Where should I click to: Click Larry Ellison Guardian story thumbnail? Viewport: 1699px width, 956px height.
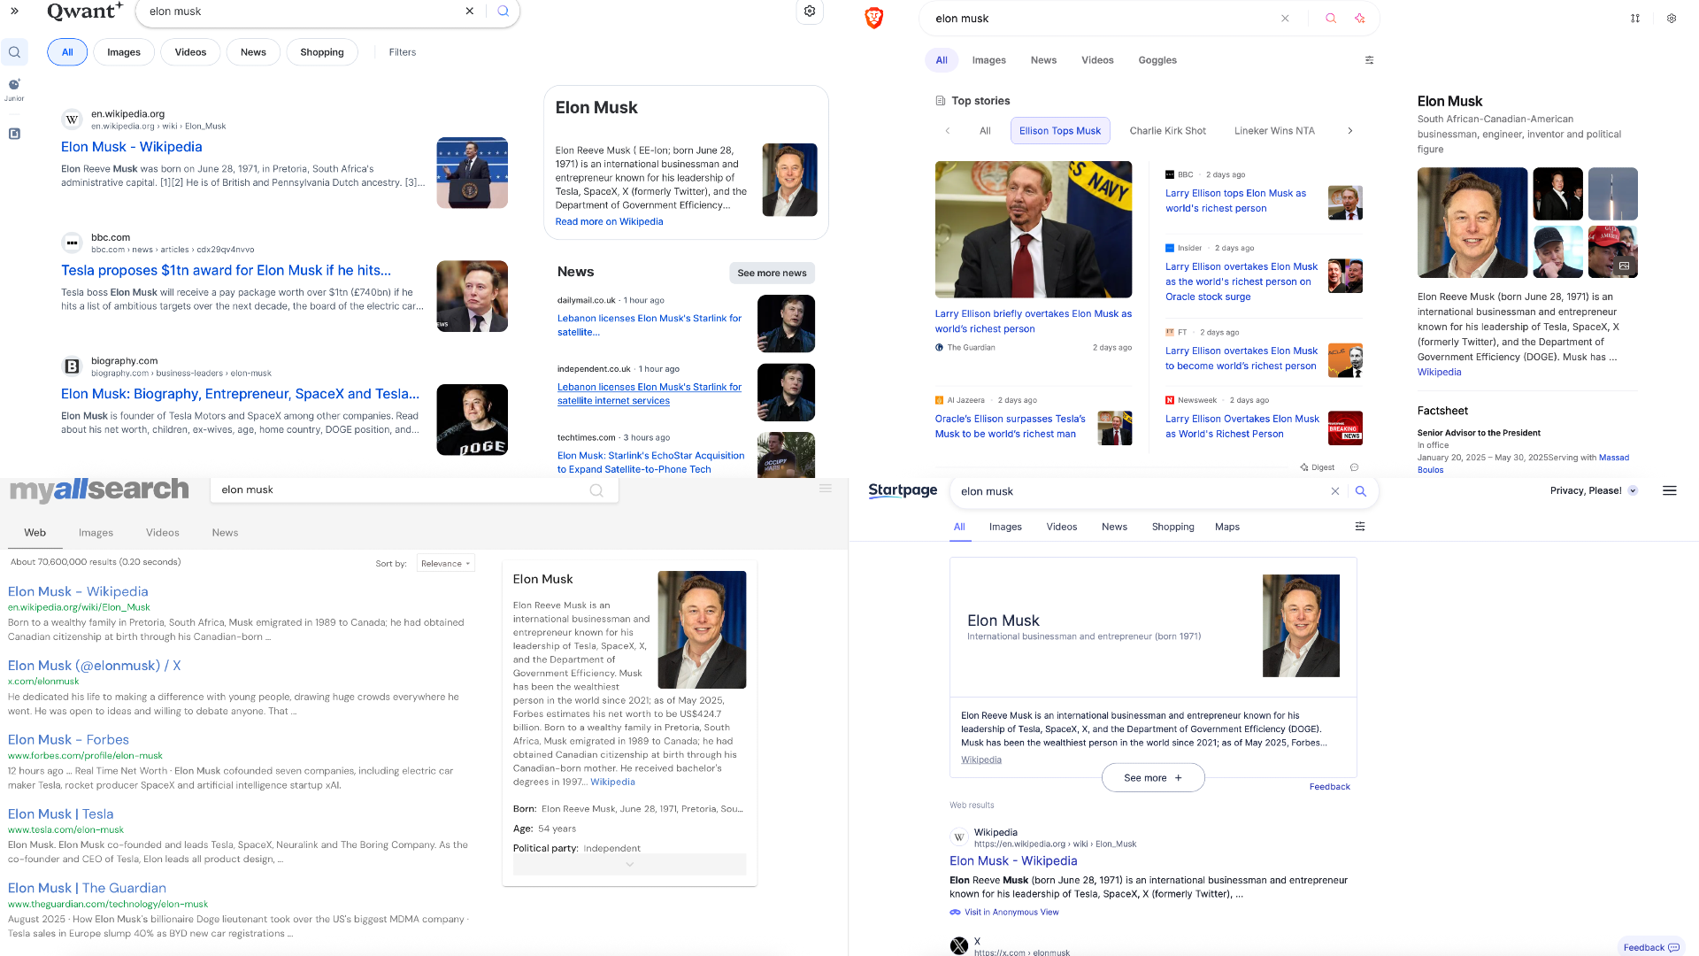tap(1033, 229)
